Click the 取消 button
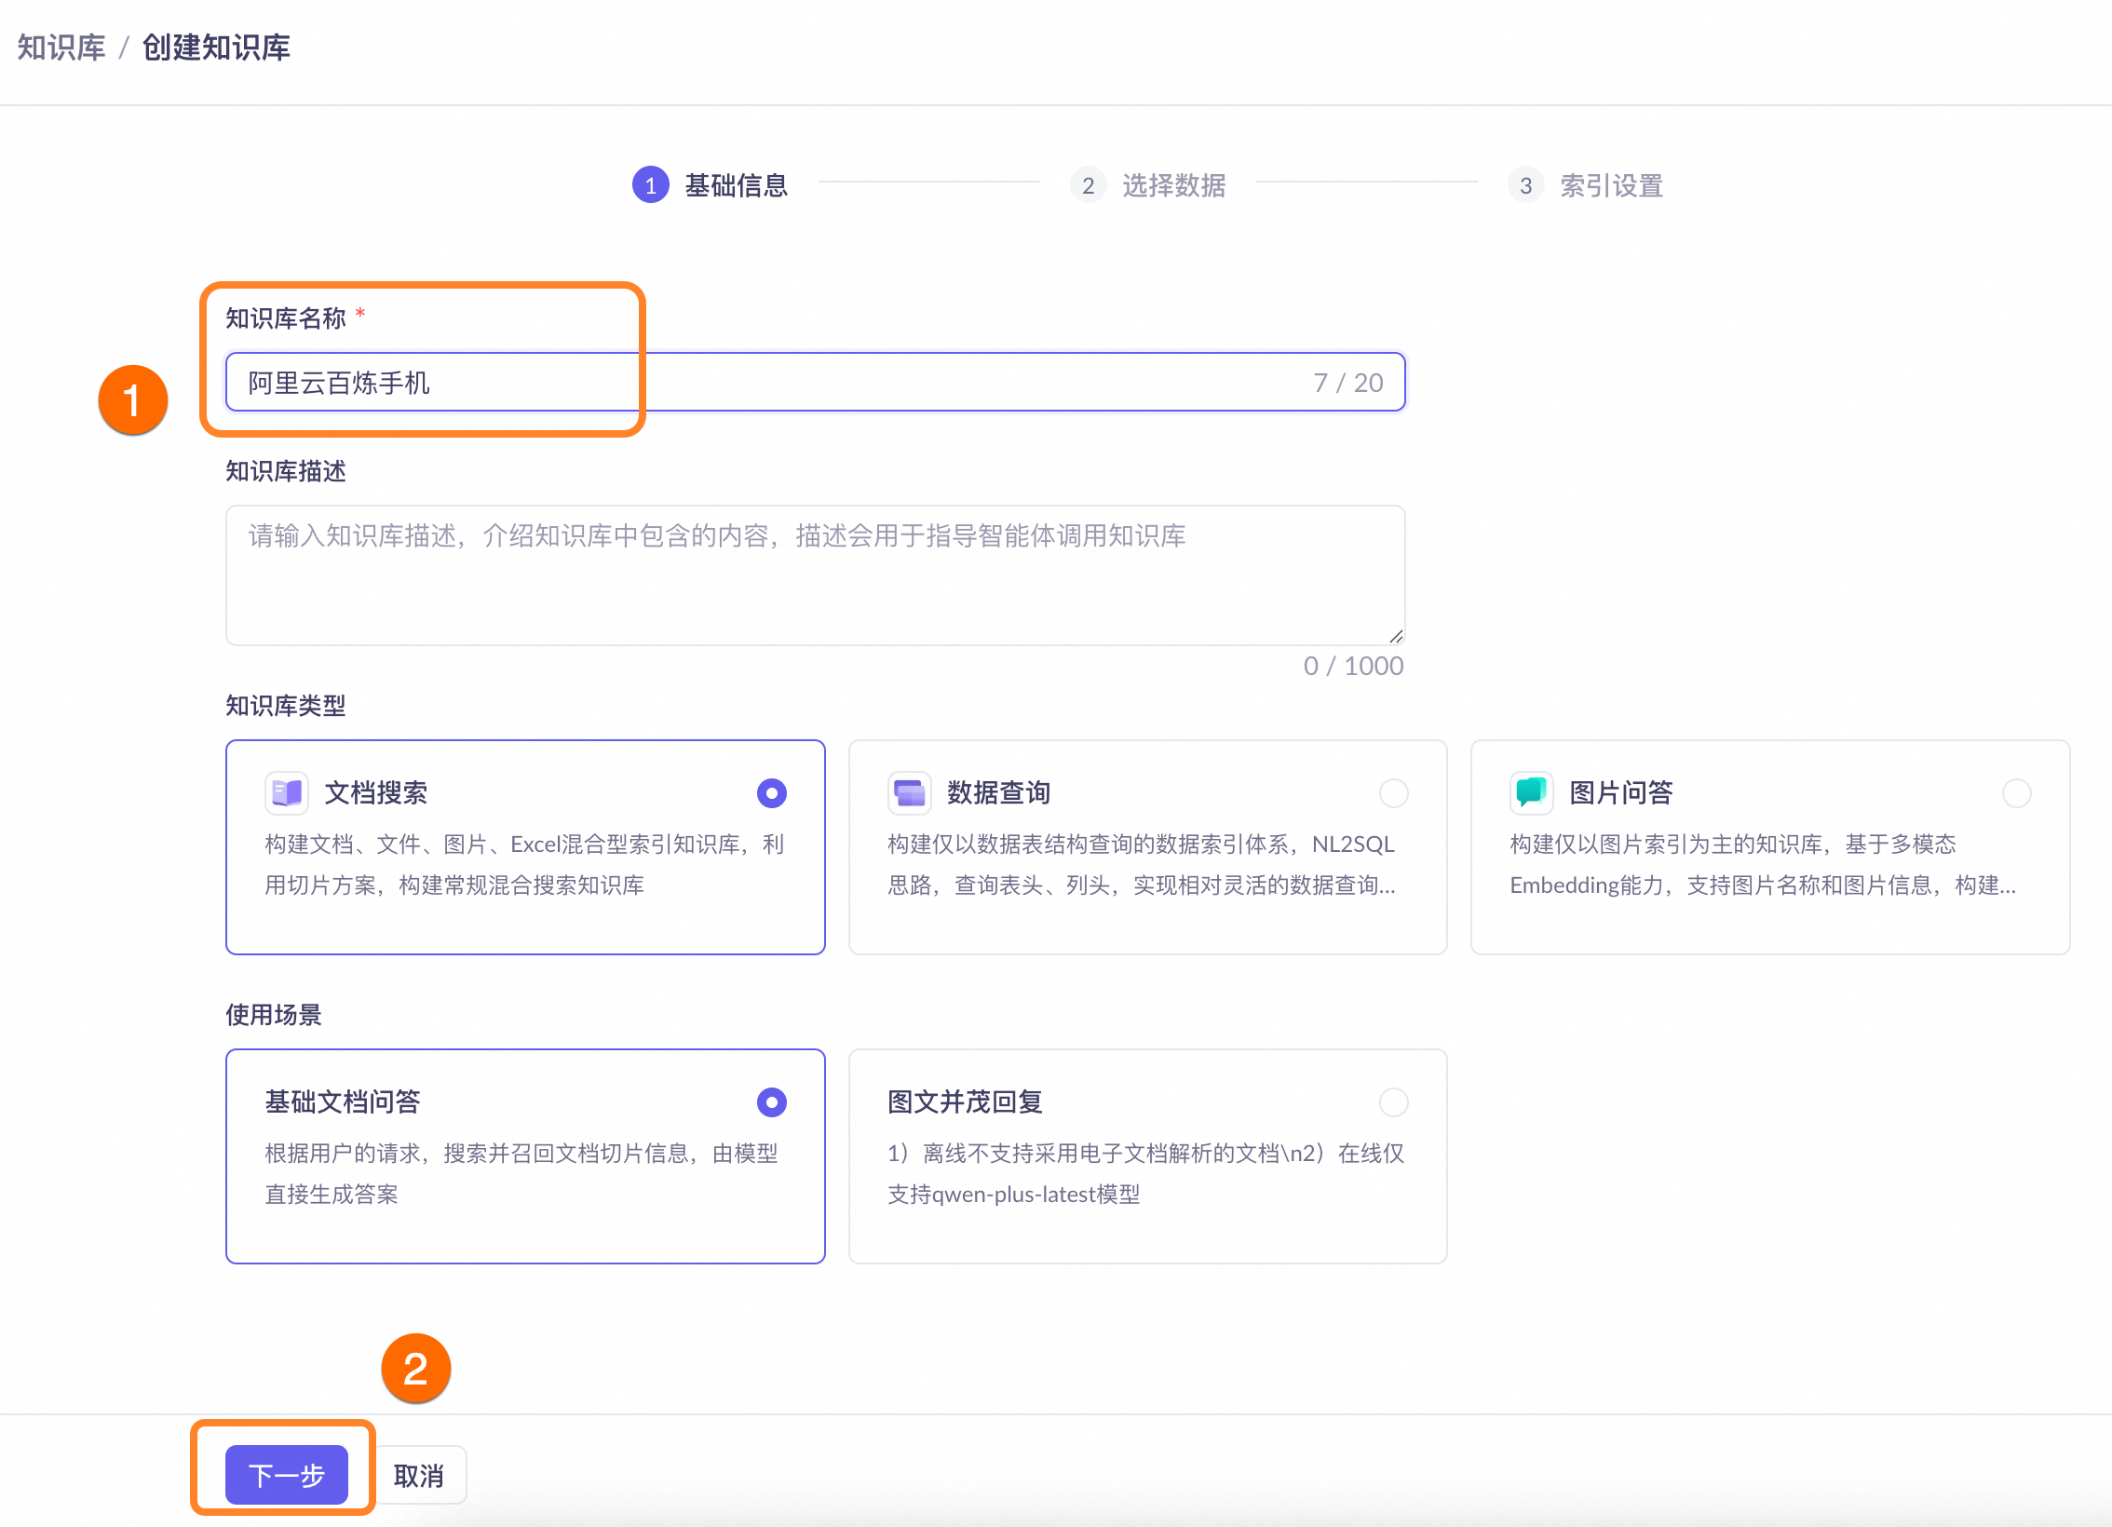Viewport: 2112px width, 1527px height. [x=419, y=1474]
